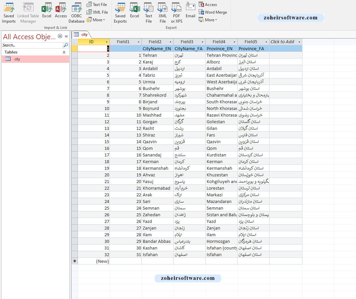The image size is (356, 299).
Task: Export to PDF or XPS
Action: (x=176, y=8)
